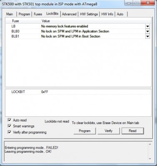Image resolution: width=157 pixels, height=166 pixels.
Task: Open the Program tab
Action: coord(24,14)
